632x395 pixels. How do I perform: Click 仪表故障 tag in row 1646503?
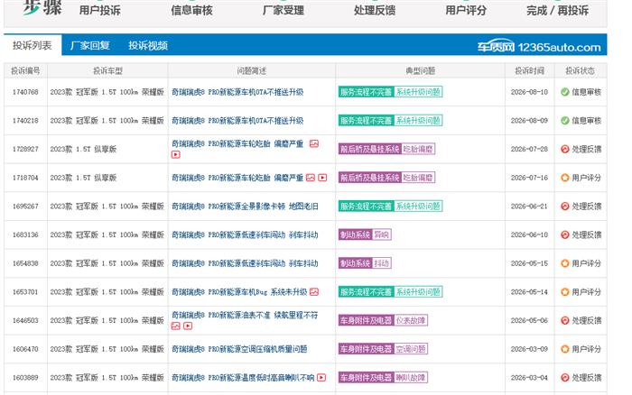[x=410, y=320]
